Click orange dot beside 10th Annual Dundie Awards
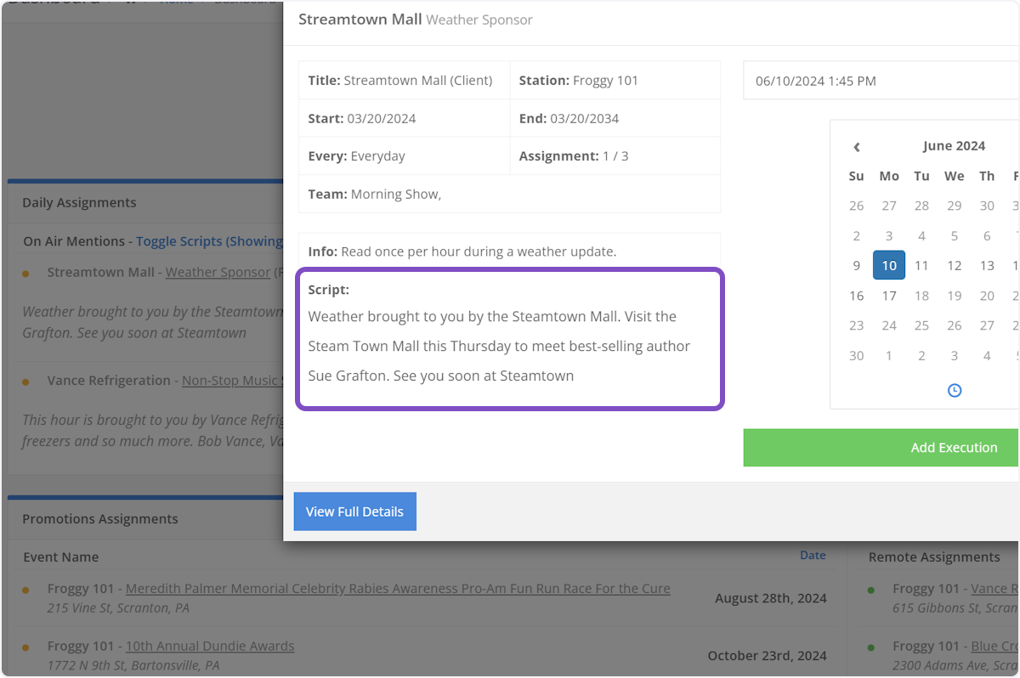 (x=25, y=647)
